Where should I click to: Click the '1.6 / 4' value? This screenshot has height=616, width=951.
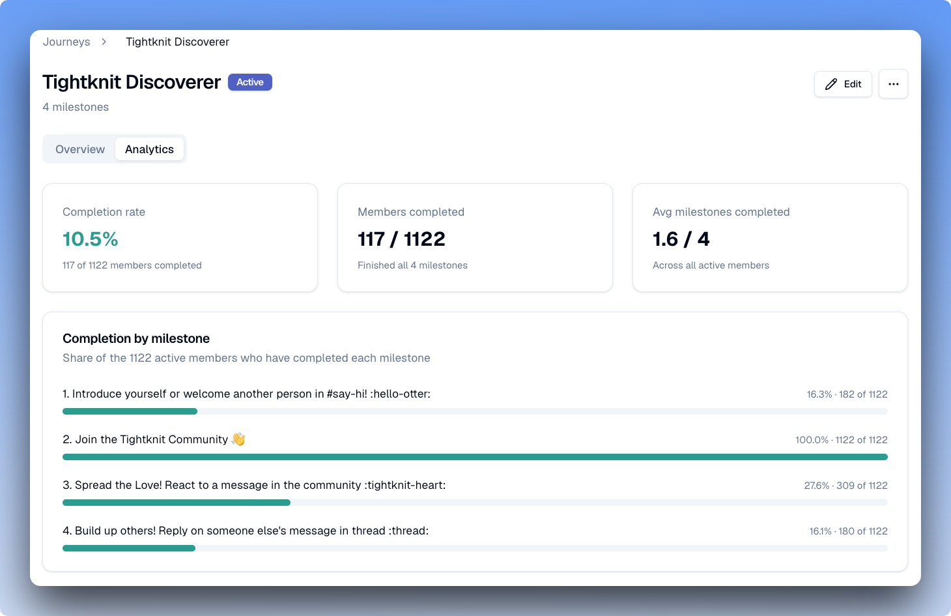point(681,239)
